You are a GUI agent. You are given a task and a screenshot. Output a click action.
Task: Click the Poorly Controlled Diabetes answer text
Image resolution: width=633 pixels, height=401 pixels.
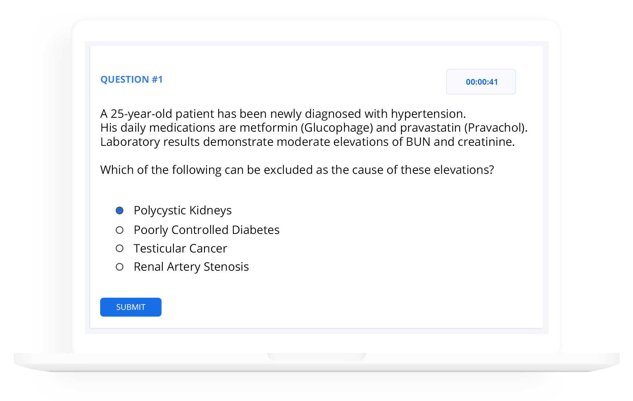207,230
